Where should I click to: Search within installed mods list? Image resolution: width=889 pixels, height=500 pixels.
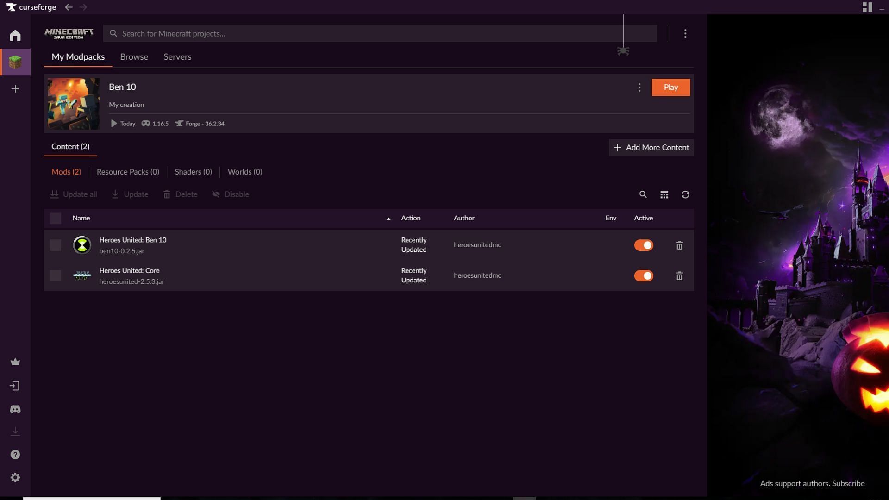tap(643, 194)
